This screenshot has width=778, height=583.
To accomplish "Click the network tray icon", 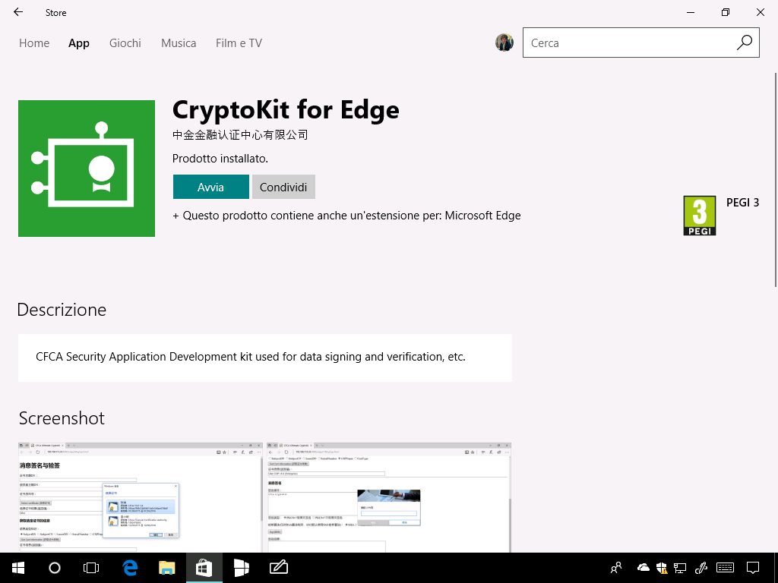I will (680, 568).
